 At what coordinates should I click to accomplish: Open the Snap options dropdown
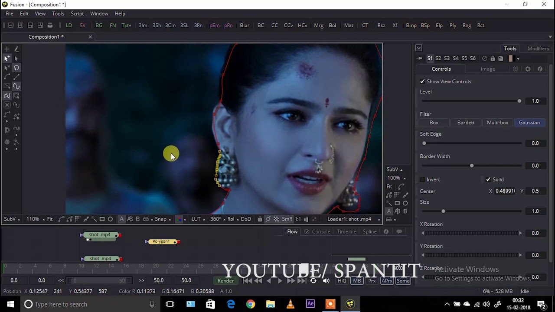click(x=163, y=219)
